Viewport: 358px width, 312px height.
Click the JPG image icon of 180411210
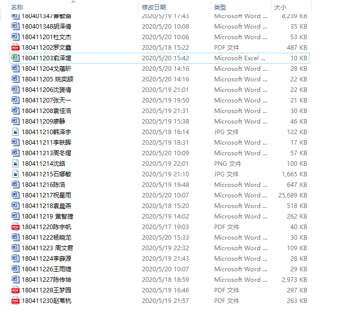[15, 132]
